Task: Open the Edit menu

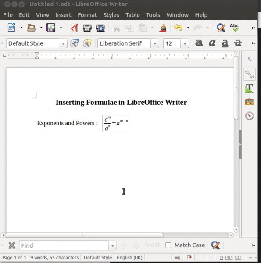Action: coord(24,15)
